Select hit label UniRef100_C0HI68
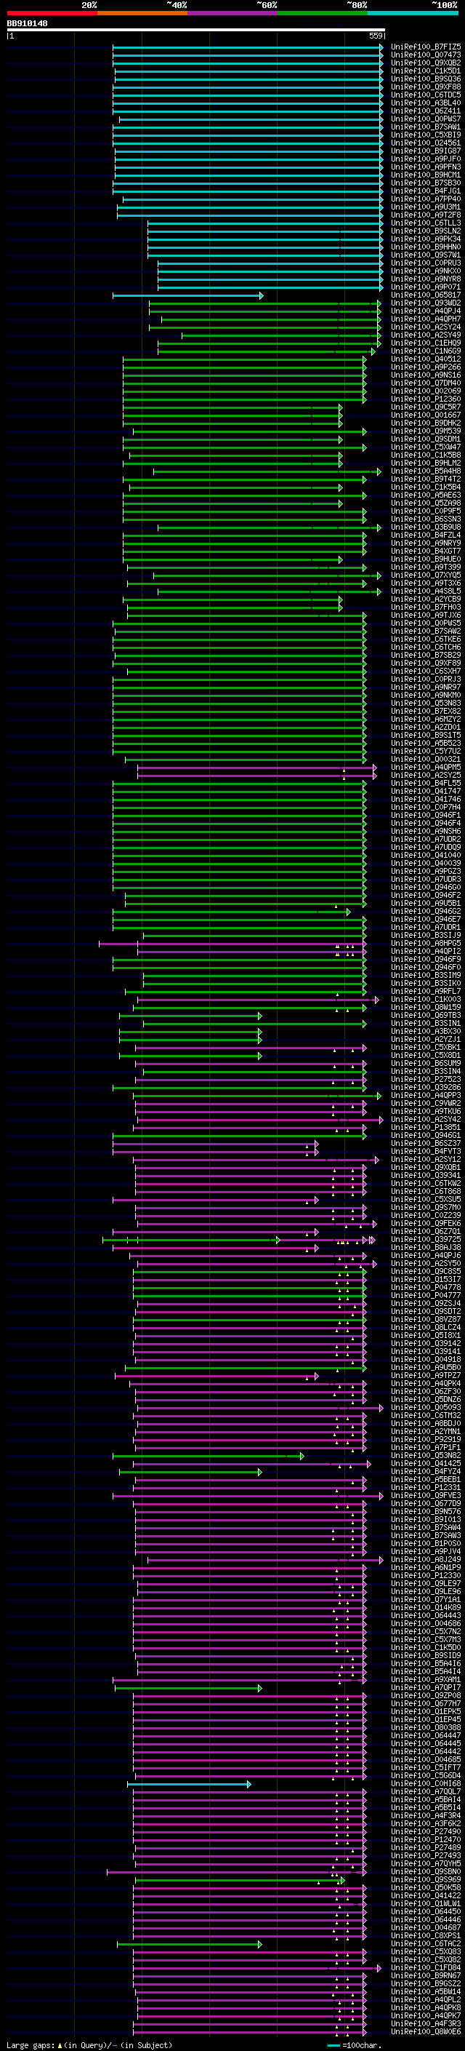 tap(426, 1783)
